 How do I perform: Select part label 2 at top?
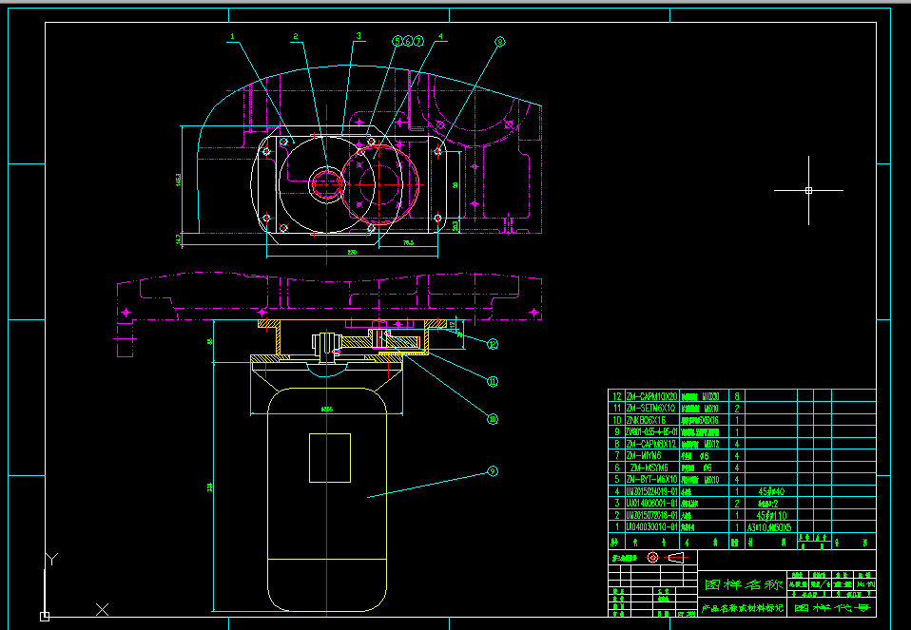click(x=295, y=37)
